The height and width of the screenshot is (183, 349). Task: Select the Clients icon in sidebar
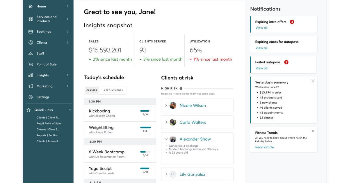(30, 42)
